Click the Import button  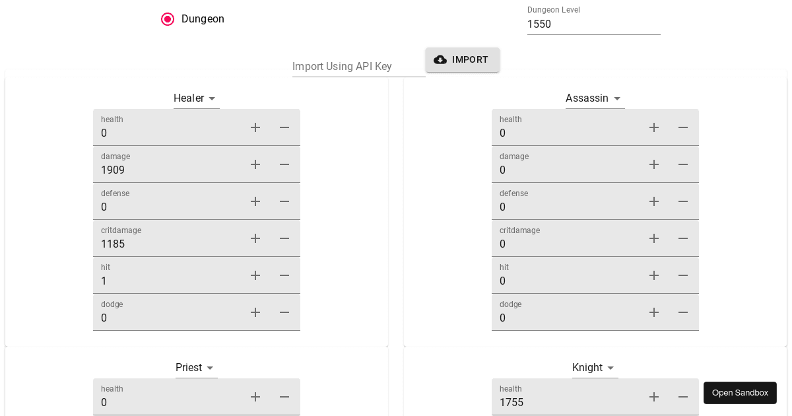pyautogui.click(x=462, y=59)
